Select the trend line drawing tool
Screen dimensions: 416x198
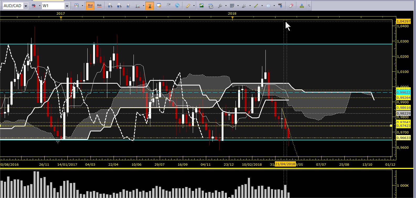256,6
